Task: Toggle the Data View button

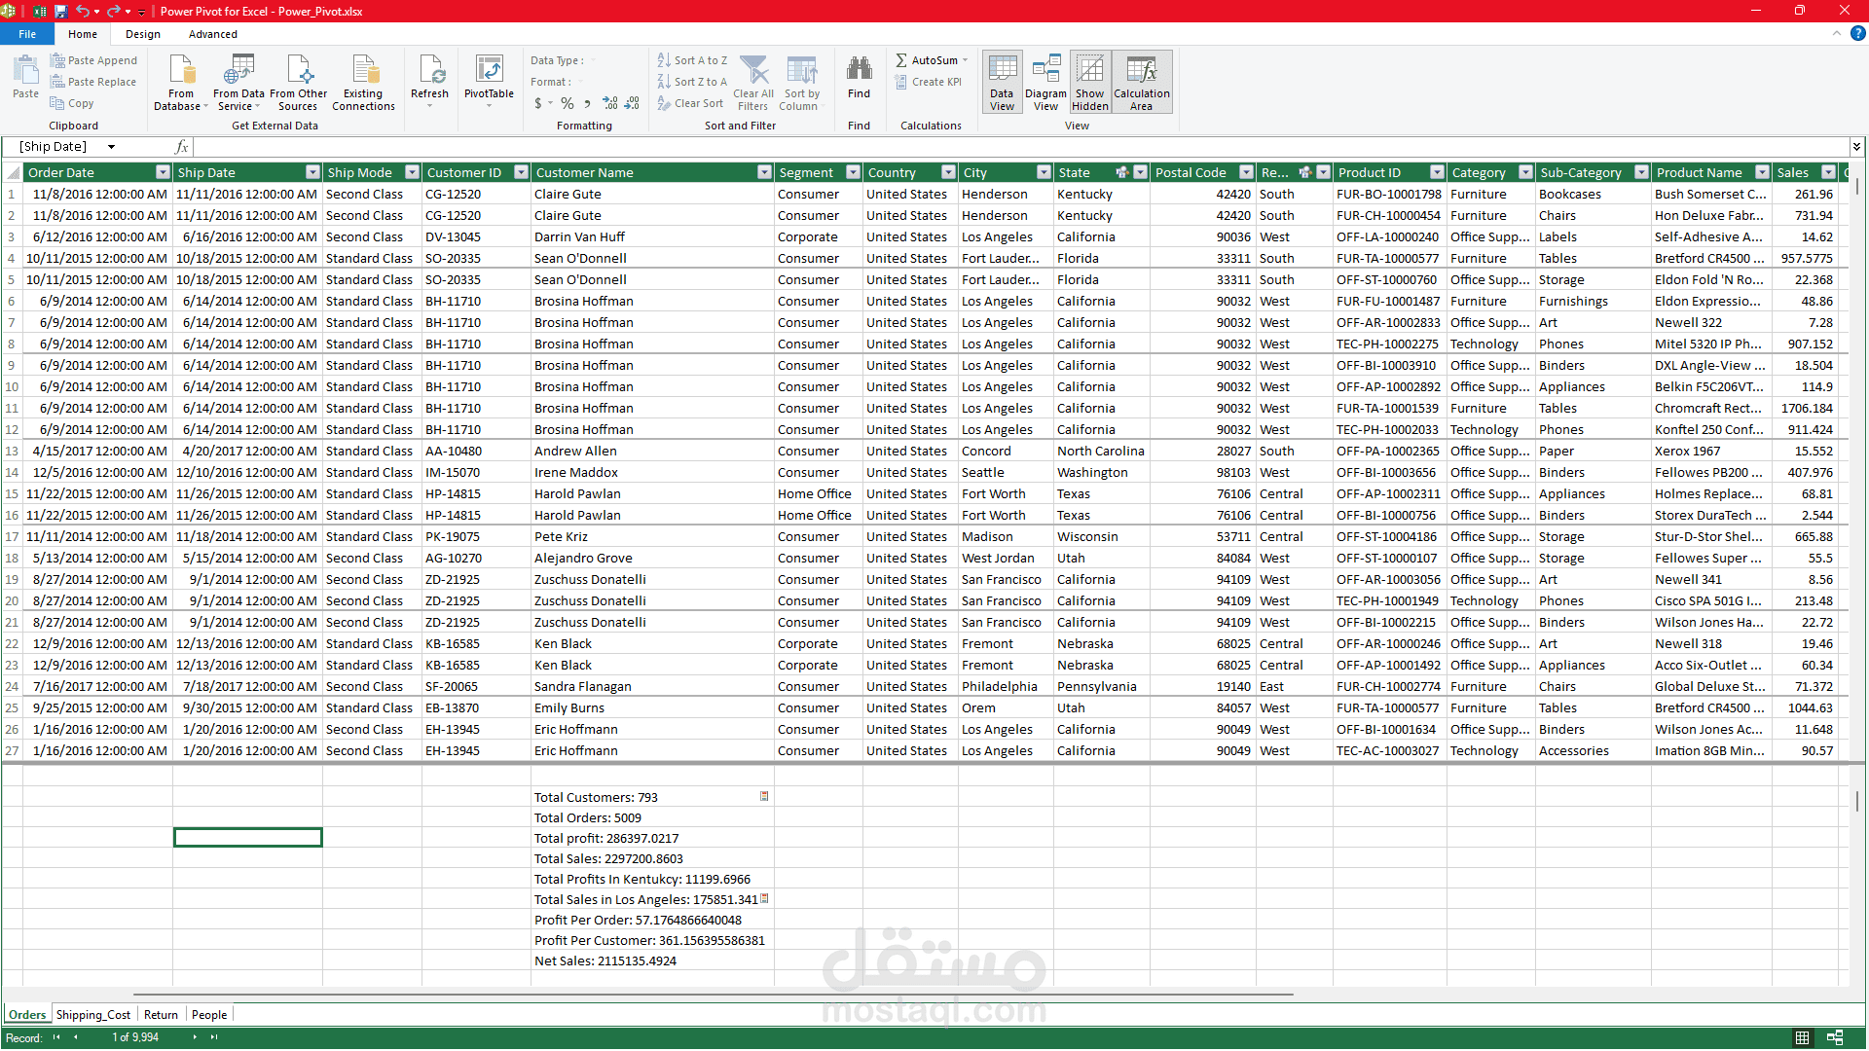Action: (1002, 83)
